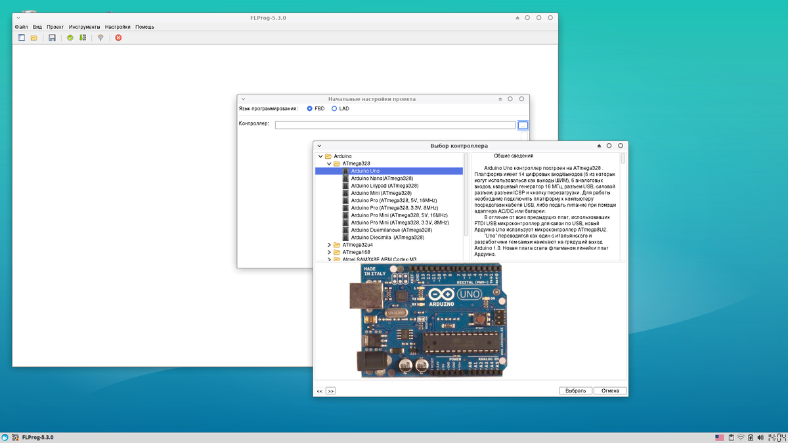The height and width of the screenshot is (443, 788).
Task: Click the FLProg-5.3.0 taskbar button
Action: coord(32,438)
